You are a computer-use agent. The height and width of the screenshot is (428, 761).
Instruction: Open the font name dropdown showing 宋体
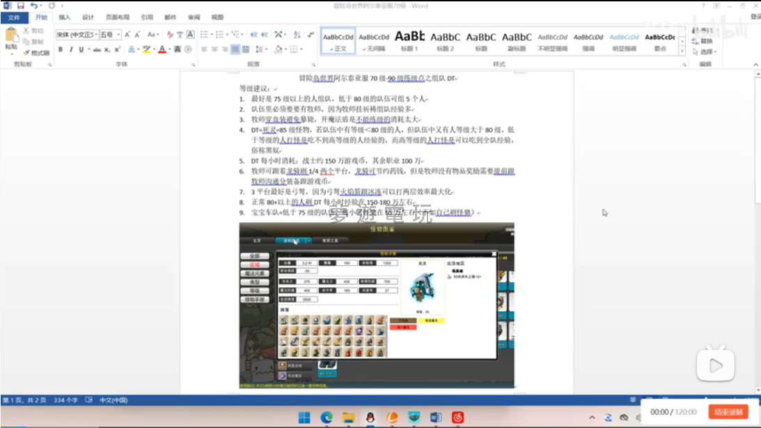(75, 35)
